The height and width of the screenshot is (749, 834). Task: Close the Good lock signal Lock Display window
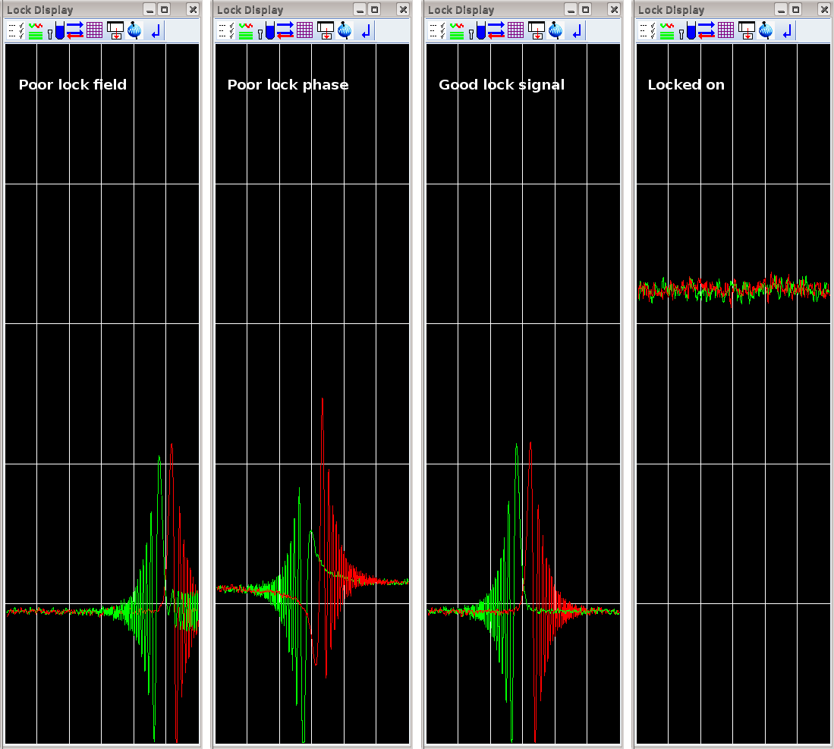point(615,10)
